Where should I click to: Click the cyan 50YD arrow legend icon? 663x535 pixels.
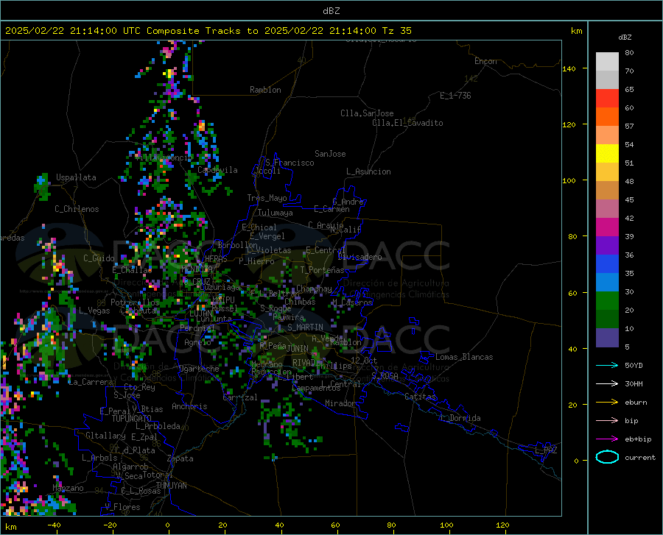607,365
